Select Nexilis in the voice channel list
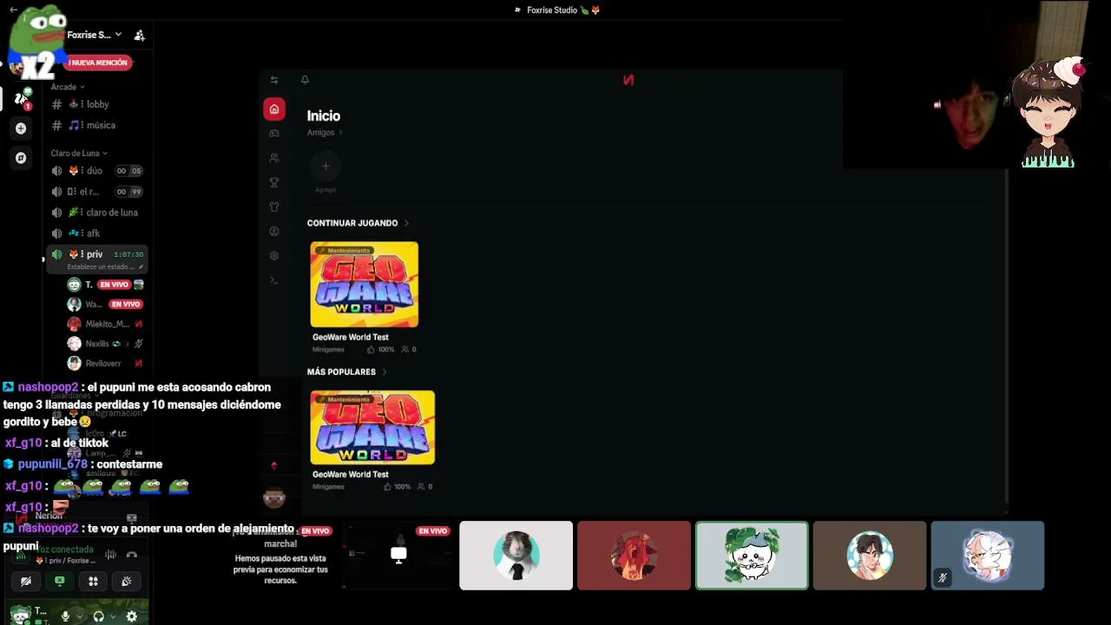The image size is (1111, 625). pyautogui.click(x=106, y=344)
